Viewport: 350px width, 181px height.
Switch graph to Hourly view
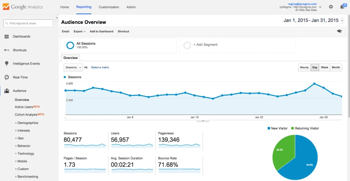click(304, 67)
